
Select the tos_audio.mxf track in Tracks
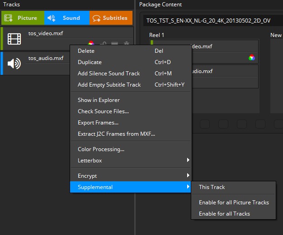(45, 58)
